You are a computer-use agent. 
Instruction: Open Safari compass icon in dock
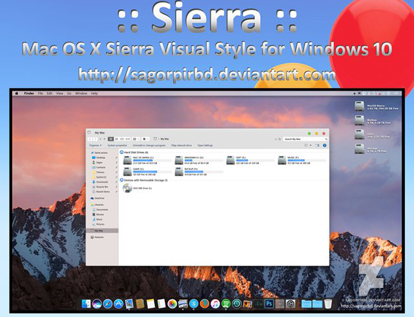click(x=107, y=303)
